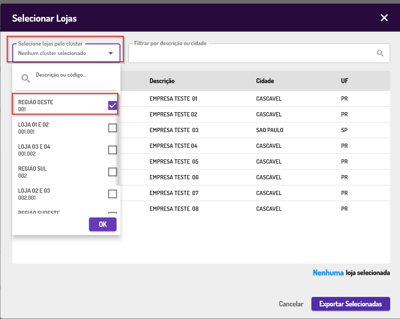This screenshot has width=400, height=319.
Task: Tick the LOJA 02 E 03 checkbox
Action: click(112, 194)
